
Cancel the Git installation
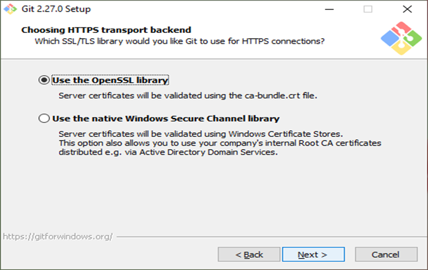386,254
